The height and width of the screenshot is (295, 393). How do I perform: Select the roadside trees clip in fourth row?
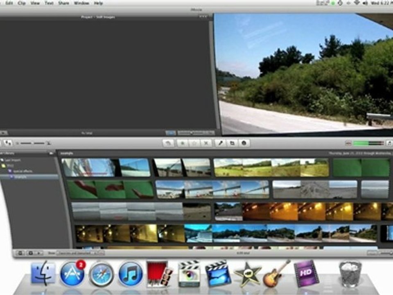(x=281, y=234)
